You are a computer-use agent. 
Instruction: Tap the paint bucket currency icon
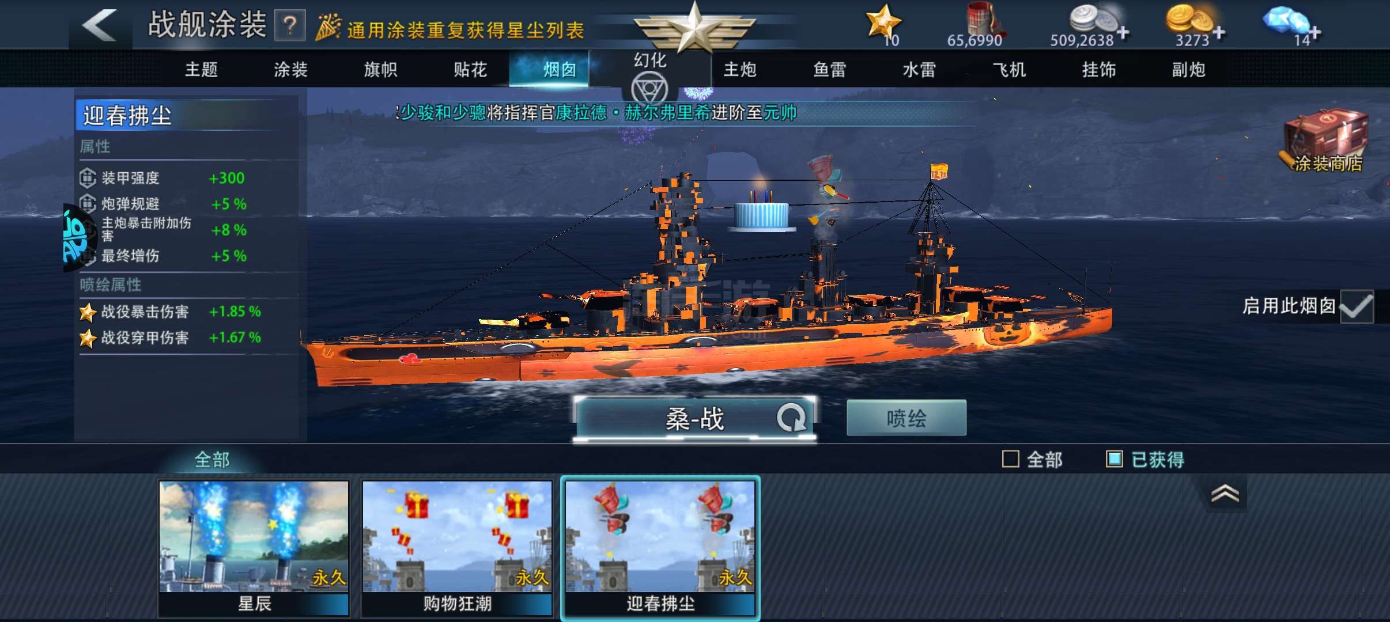coord(983,19)
